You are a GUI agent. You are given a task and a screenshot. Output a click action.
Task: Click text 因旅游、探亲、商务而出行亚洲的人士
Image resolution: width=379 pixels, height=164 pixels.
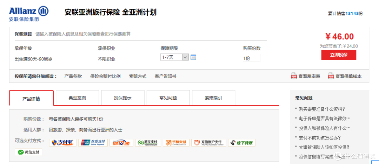point(86,130)
